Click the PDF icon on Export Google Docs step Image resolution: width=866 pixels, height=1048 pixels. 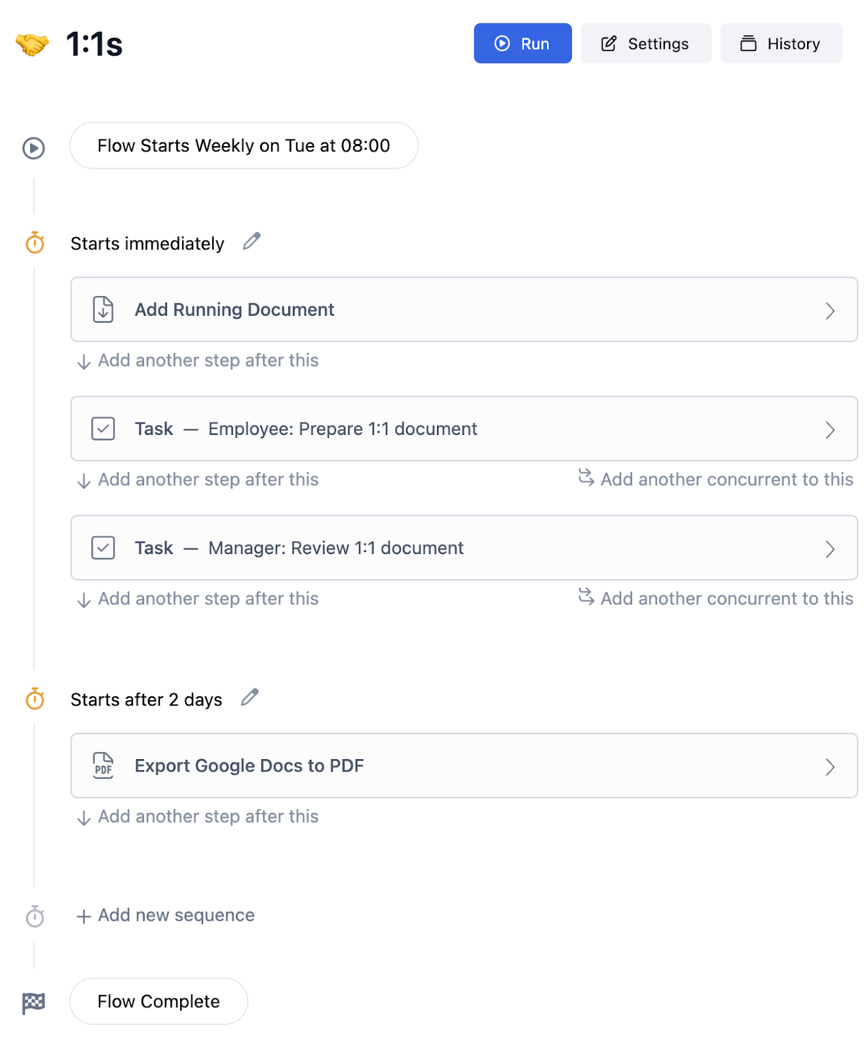coord(103,766)
